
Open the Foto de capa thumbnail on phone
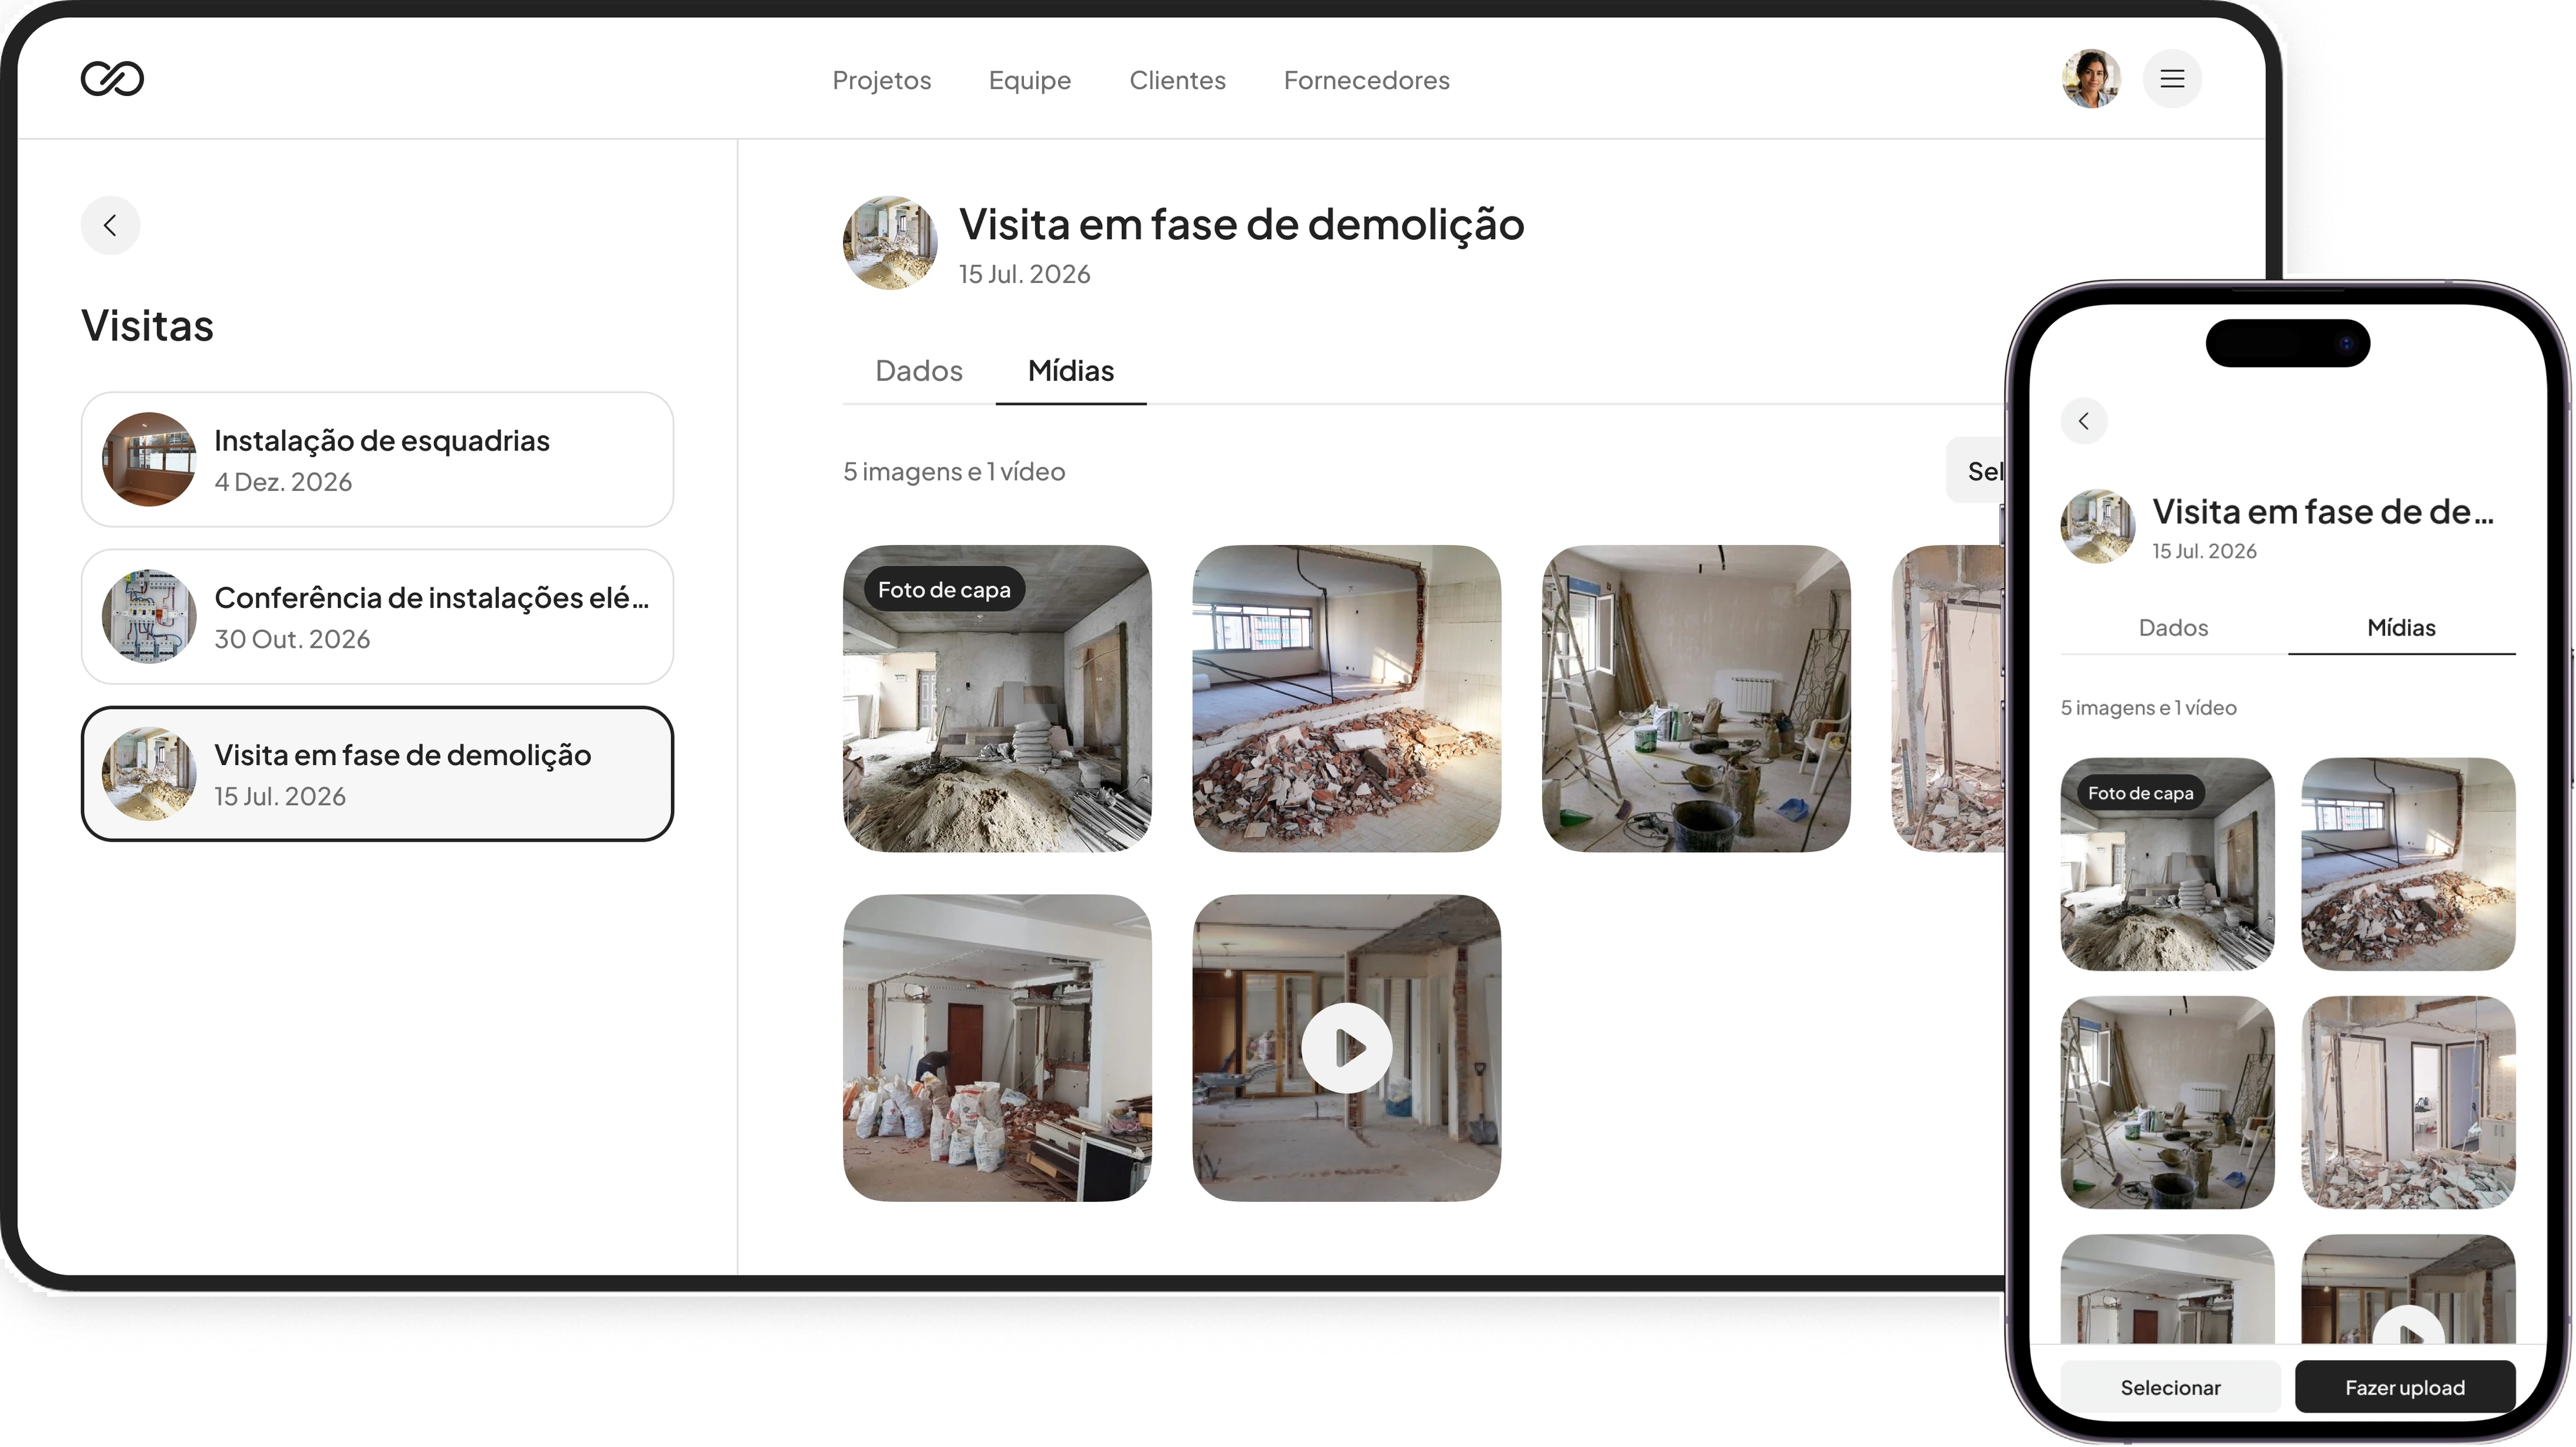coord(2168,865)
